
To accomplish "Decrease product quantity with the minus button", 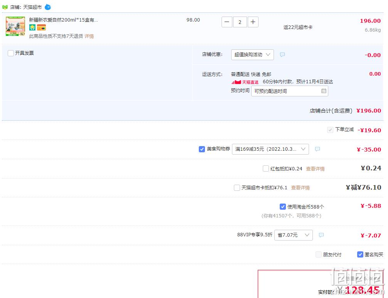I will tap(227, 22).
